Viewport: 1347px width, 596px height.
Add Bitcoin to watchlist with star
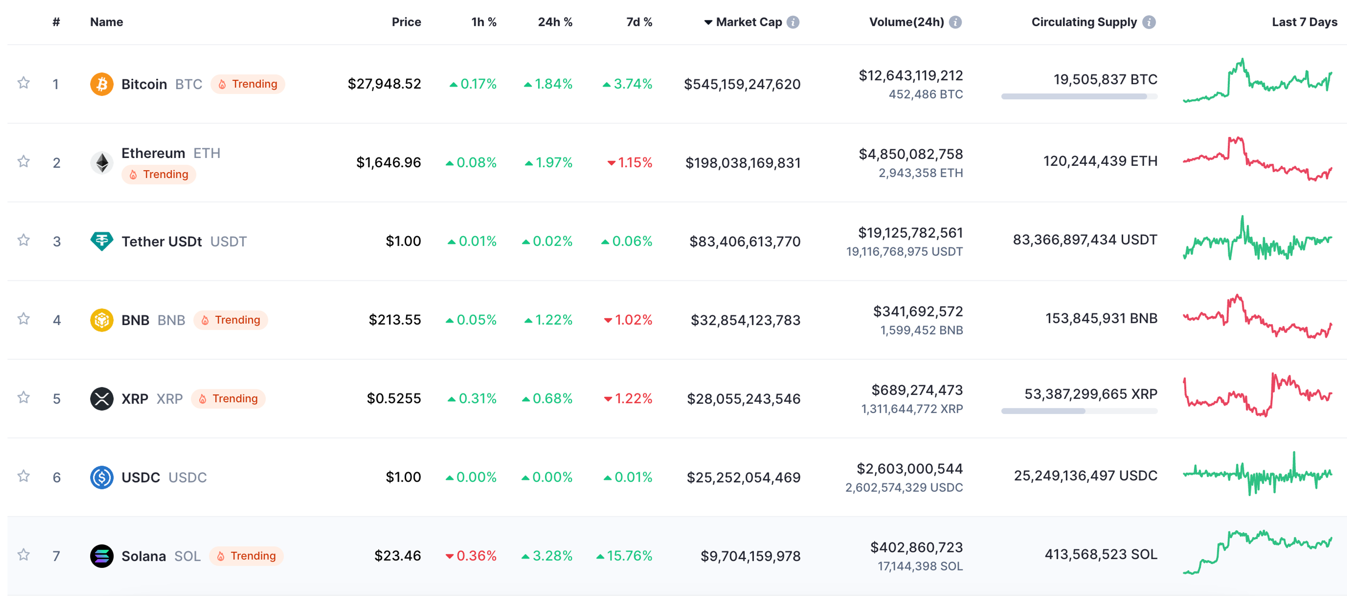tap(24, 83)
